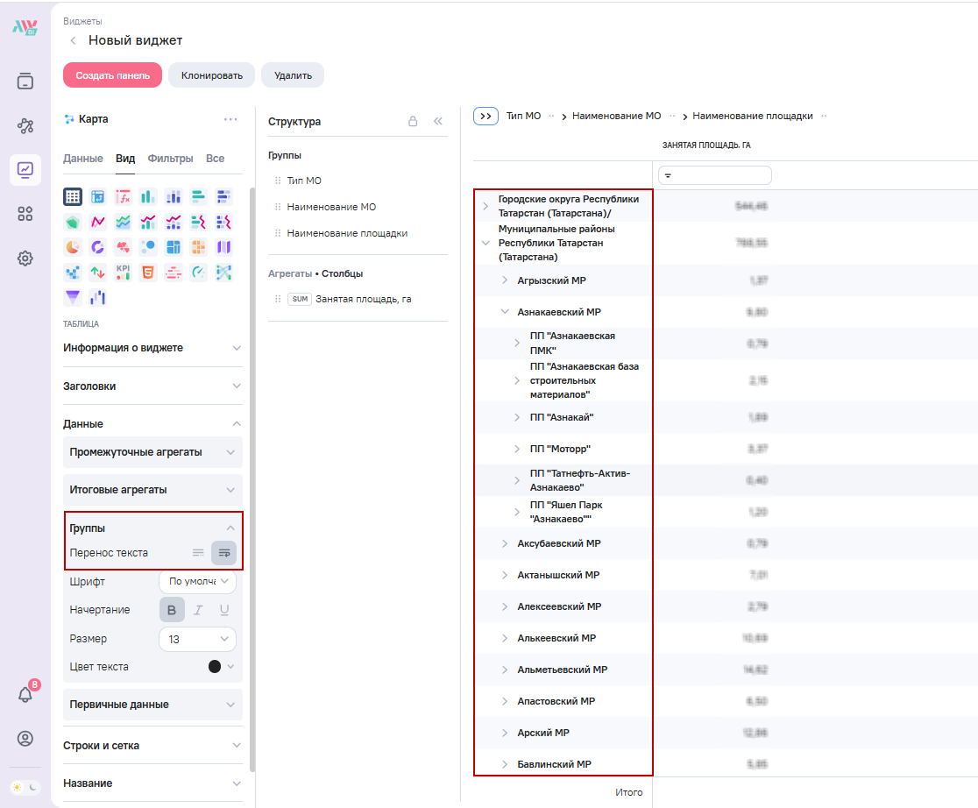Screen dimensions: 978x808
Task: Switch to the Вид tab
Action: pyautogui.click(x=125, y=159)
